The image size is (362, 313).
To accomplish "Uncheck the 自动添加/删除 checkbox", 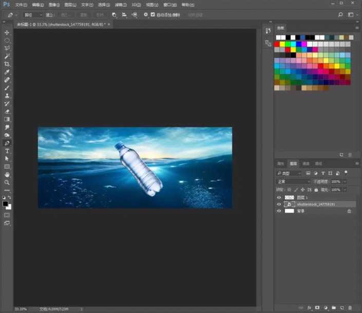I will point(153,15).
